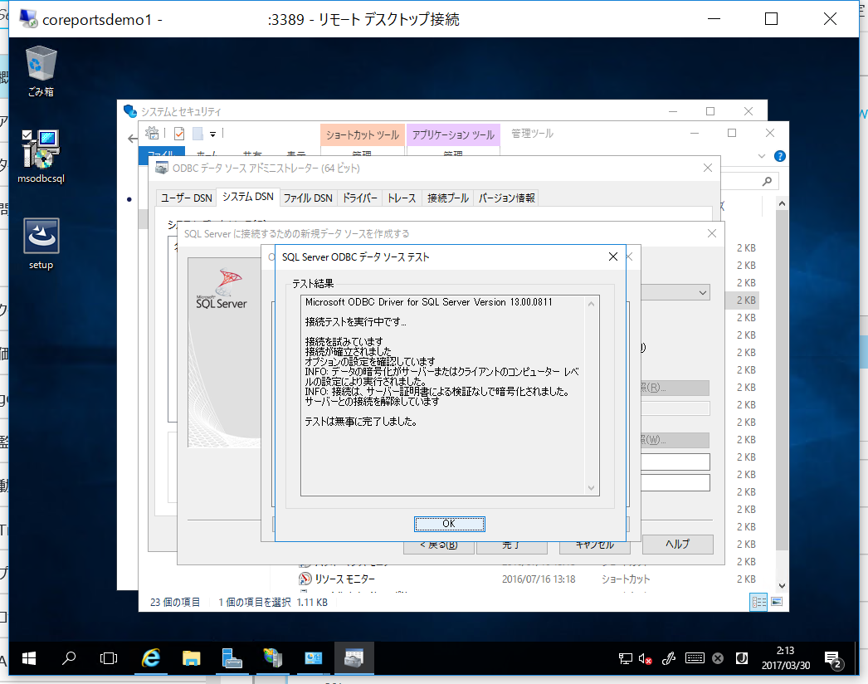This screenshot has height=684, width=868.
Task: Open the touch keyboard tray icon
Action: click(695, 658)
